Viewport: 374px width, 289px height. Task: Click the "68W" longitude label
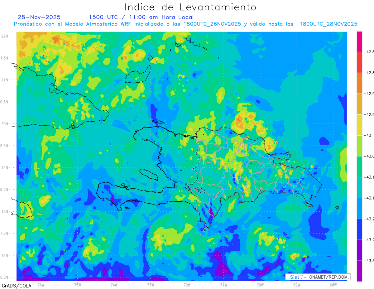point(333,285)
